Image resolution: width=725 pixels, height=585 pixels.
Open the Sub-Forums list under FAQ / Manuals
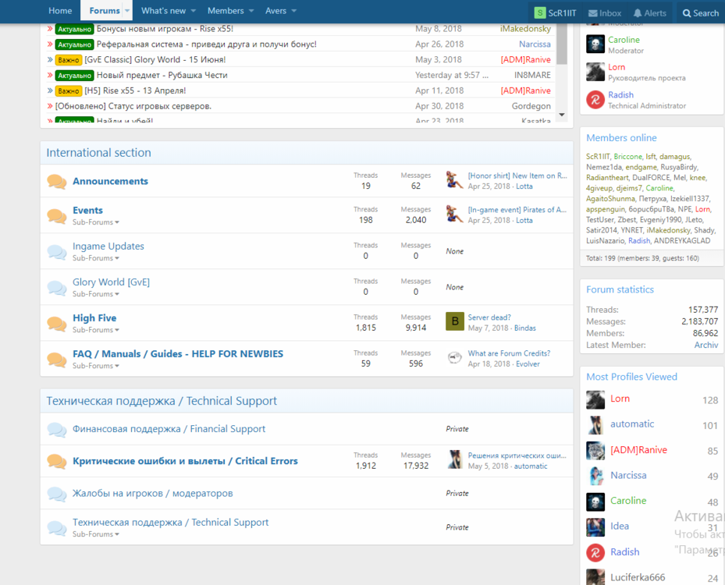(96, 366)
